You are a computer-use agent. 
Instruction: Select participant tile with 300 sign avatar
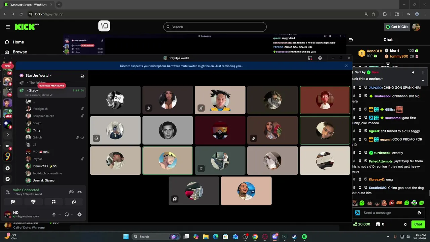tap(115, 100)
